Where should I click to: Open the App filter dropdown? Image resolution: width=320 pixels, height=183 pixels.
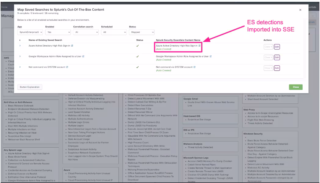30,32
